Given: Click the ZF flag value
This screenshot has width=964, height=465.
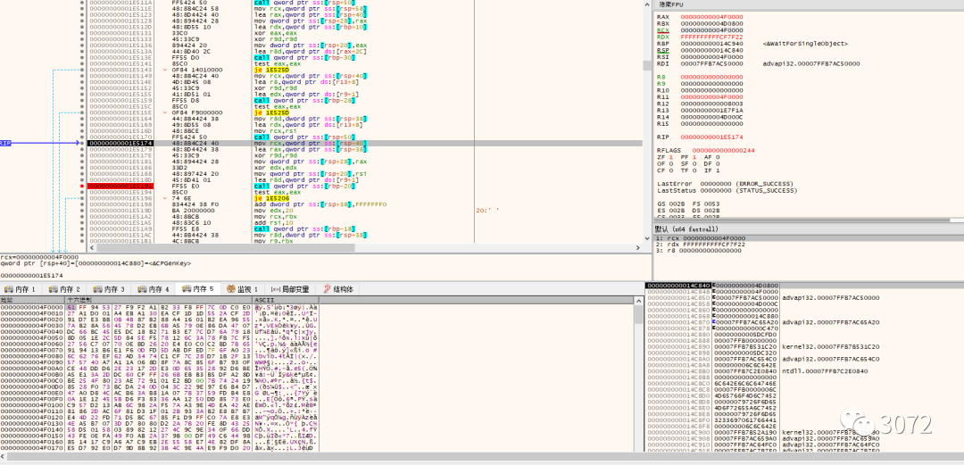Looking at the screenshot, I should point(669,157).
